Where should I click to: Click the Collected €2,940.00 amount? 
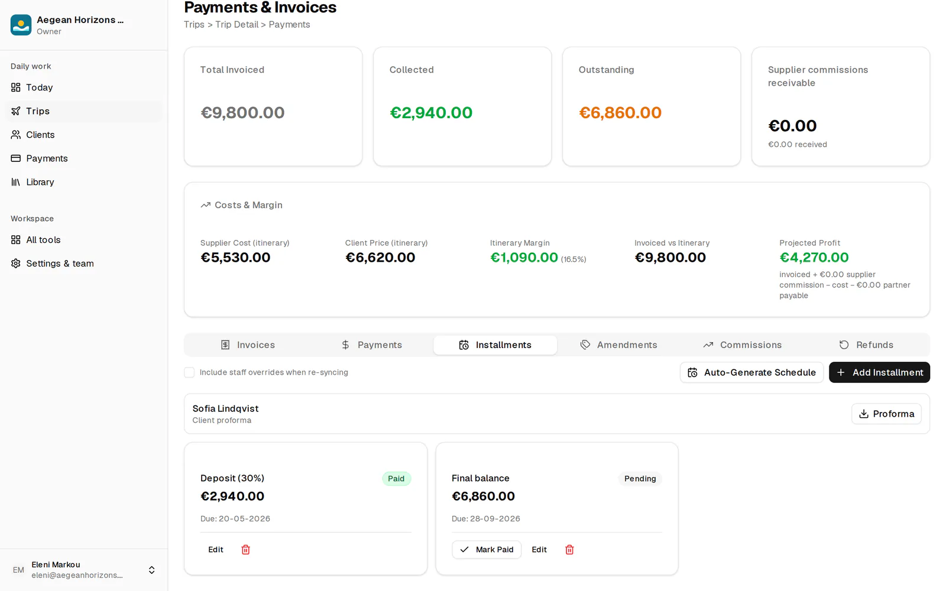(431, 113)
